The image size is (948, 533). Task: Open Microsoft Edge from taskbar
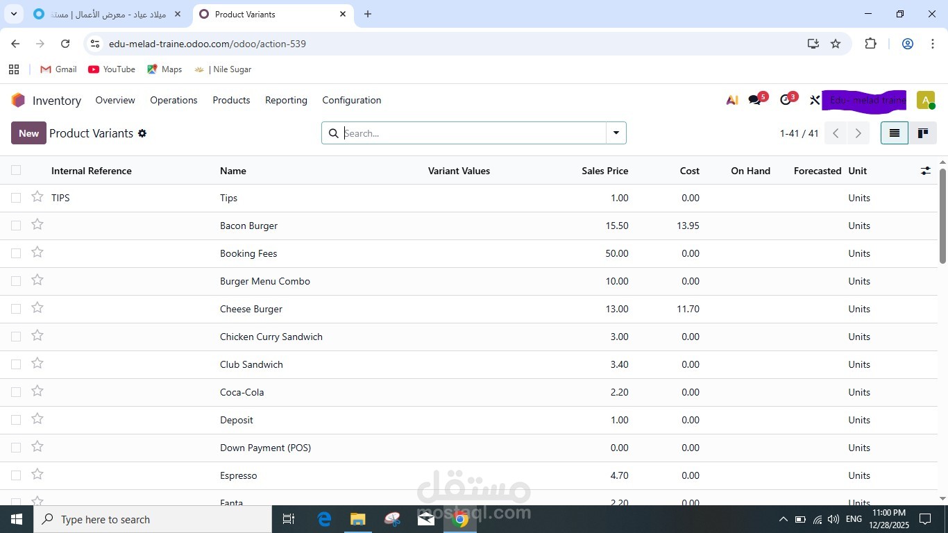(324, 519)
